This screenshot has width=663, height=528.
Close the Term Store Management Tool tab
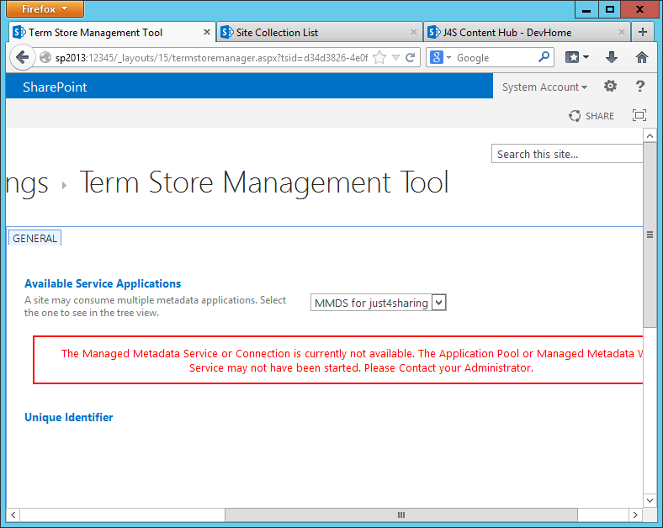(207, 32)
